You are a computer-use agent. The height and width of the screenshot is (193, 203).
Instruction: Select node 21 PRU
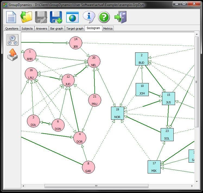(95, 100)
